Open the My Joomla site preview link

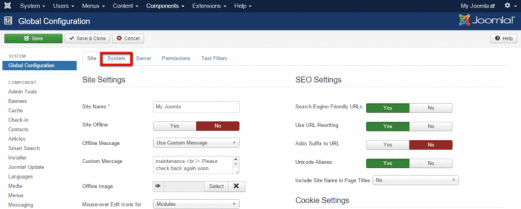pos(477,6)
